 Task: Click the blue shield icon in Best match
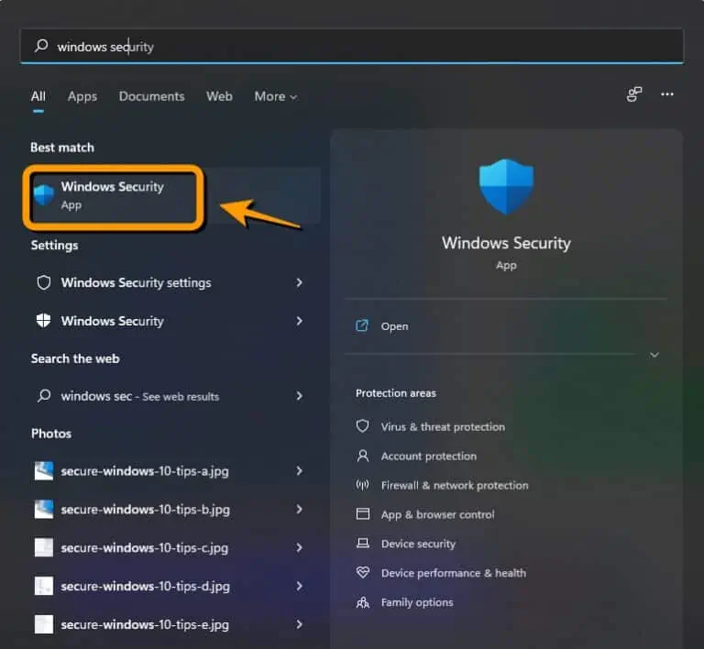(x=44, y=195)
